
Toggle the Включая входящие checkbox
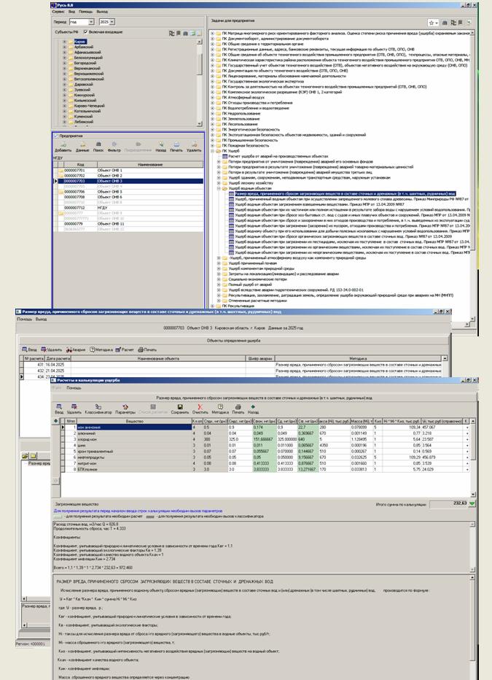click(86, 32)
